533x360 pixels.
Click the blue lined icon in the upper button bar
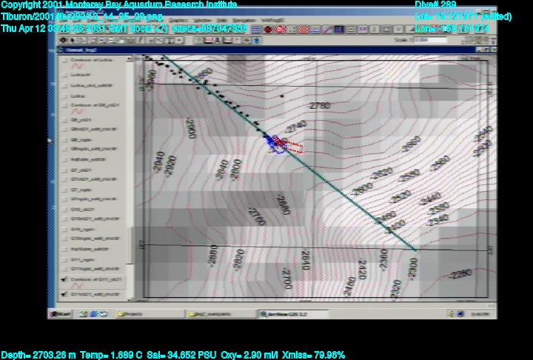[x=255, y=30]
